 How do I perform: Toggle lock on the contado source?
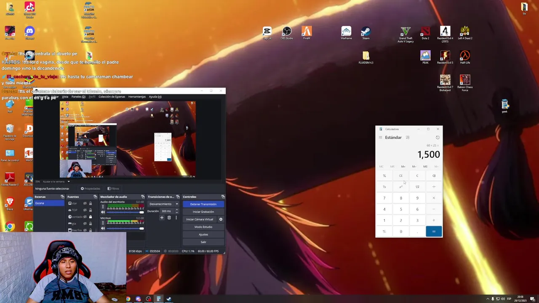coord(90,217)
